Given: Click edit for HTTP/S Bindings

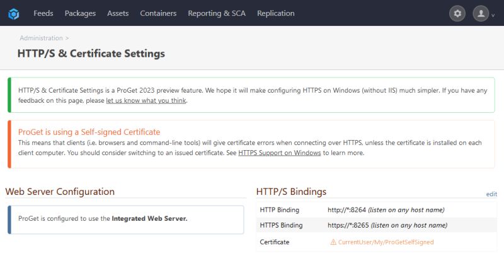Looking at the screenshot, I should point(491,194).
